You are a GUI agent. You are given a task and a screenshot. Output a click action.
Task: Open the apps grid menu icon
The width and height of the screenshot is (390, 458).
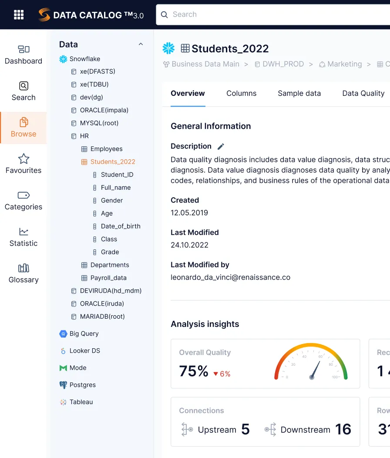(x=19, y=15)
